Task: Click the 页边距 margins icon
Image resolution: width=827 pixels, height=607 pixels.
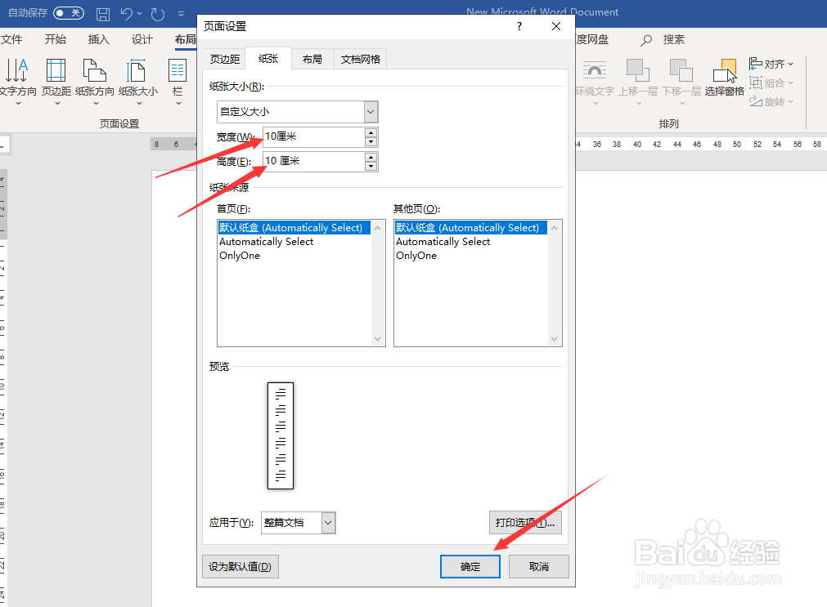Action: 56,70
